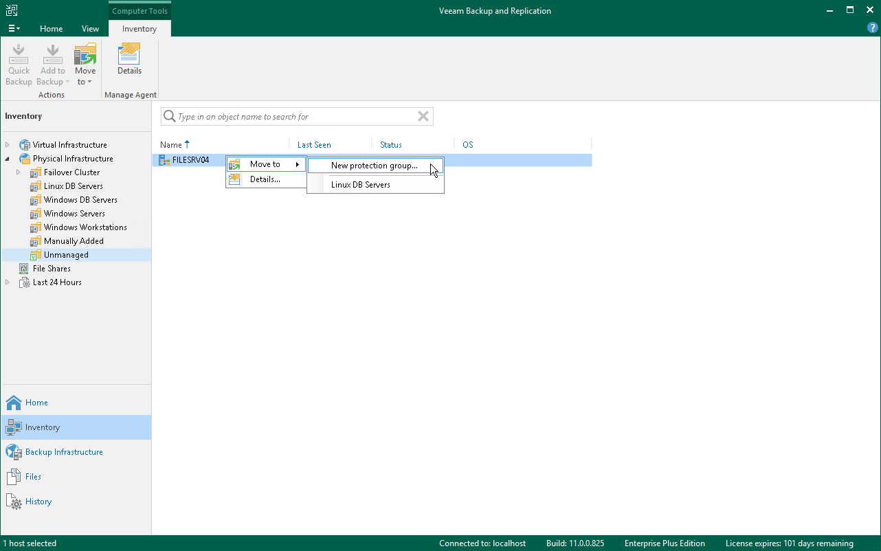The width and height of the screenshot is (881, 551).
Task: Click the FILESRV04 computer icon
Action: pyautogui.click(x=164, y=160)
